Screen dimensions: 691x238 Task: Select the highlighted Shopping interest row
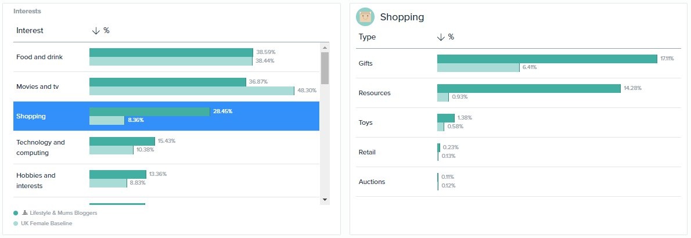coord(166,116)
